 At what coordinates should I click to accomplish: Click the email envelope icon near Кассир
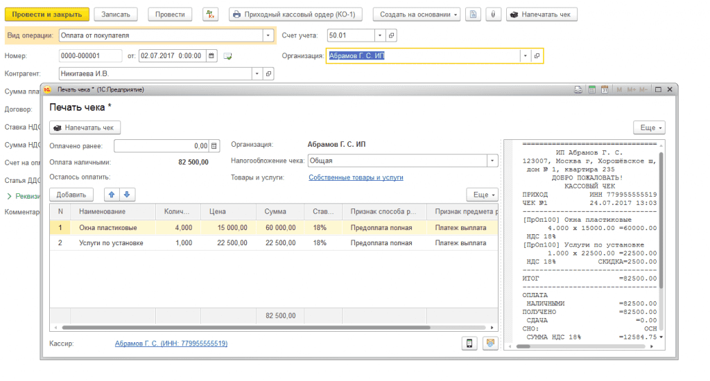coord(490,344)
